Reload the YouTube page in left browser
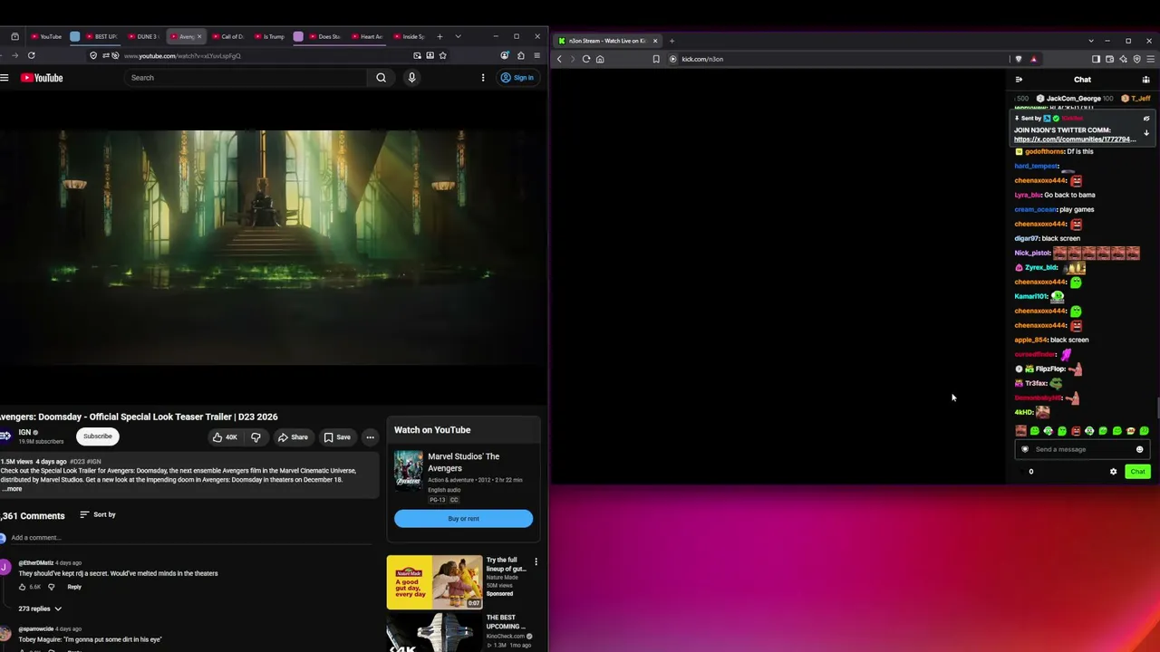 [31, 55]
